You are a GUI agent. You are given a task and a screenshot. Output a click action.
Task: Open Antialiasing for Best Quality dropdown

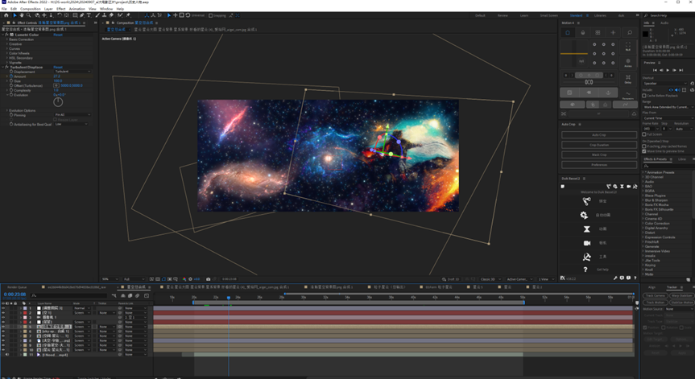point(72,124)
